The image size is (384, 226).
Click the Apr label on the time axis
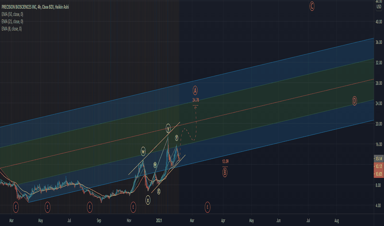pyautogui.click(x=223, y=221)
